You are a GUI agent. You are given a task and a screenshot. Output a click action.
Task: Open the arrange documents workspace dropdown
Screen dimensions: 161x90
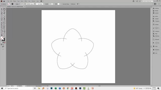click(x=42, y=1)
